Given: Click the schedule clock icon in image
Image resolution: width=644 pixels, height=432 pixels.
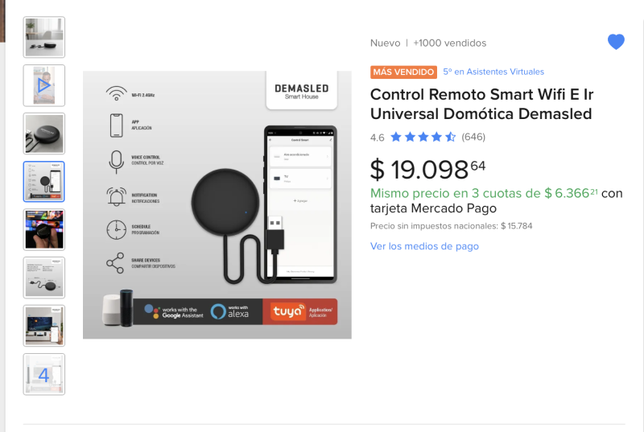Looking at the screenshot, I should click(x=116, y=229).
